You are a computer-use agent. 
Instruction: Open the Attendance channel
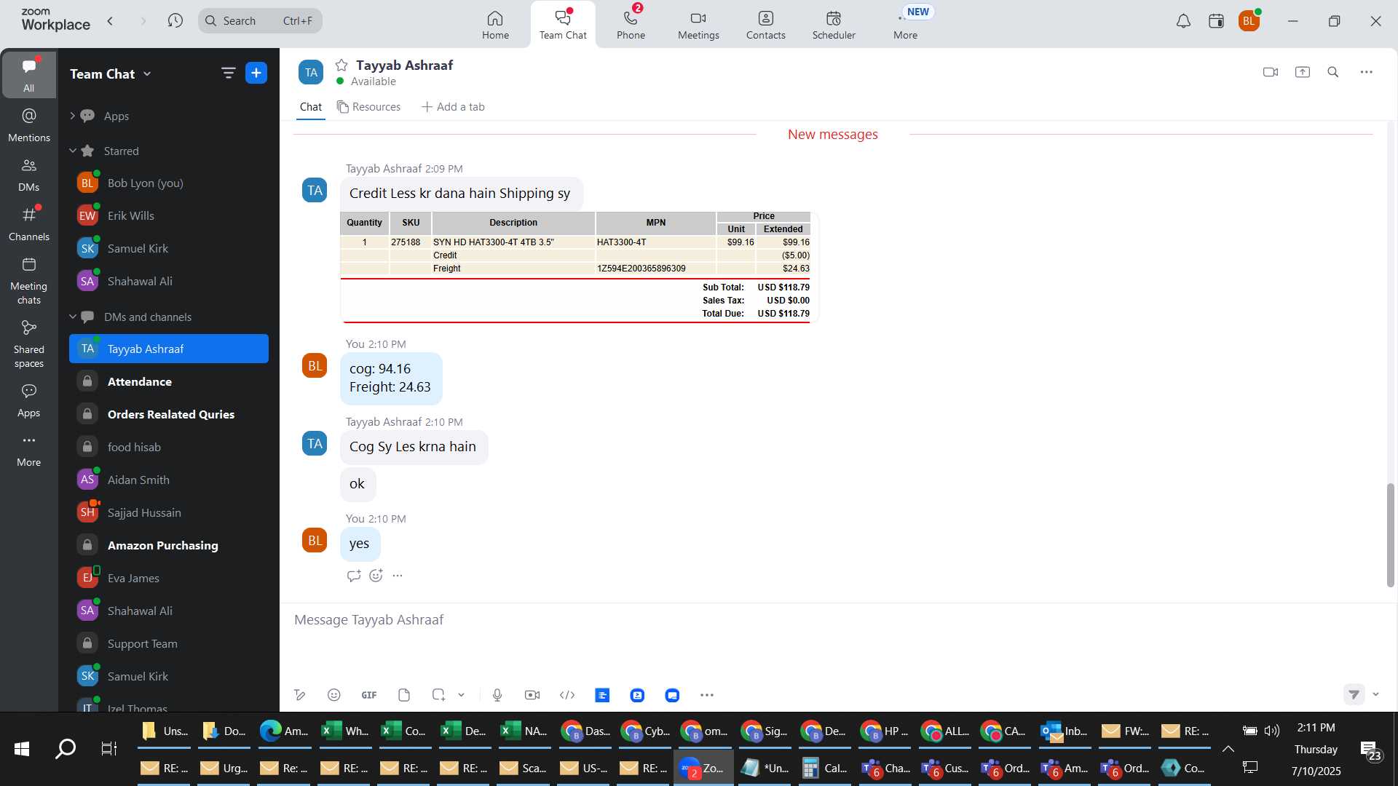click(169, 381)
